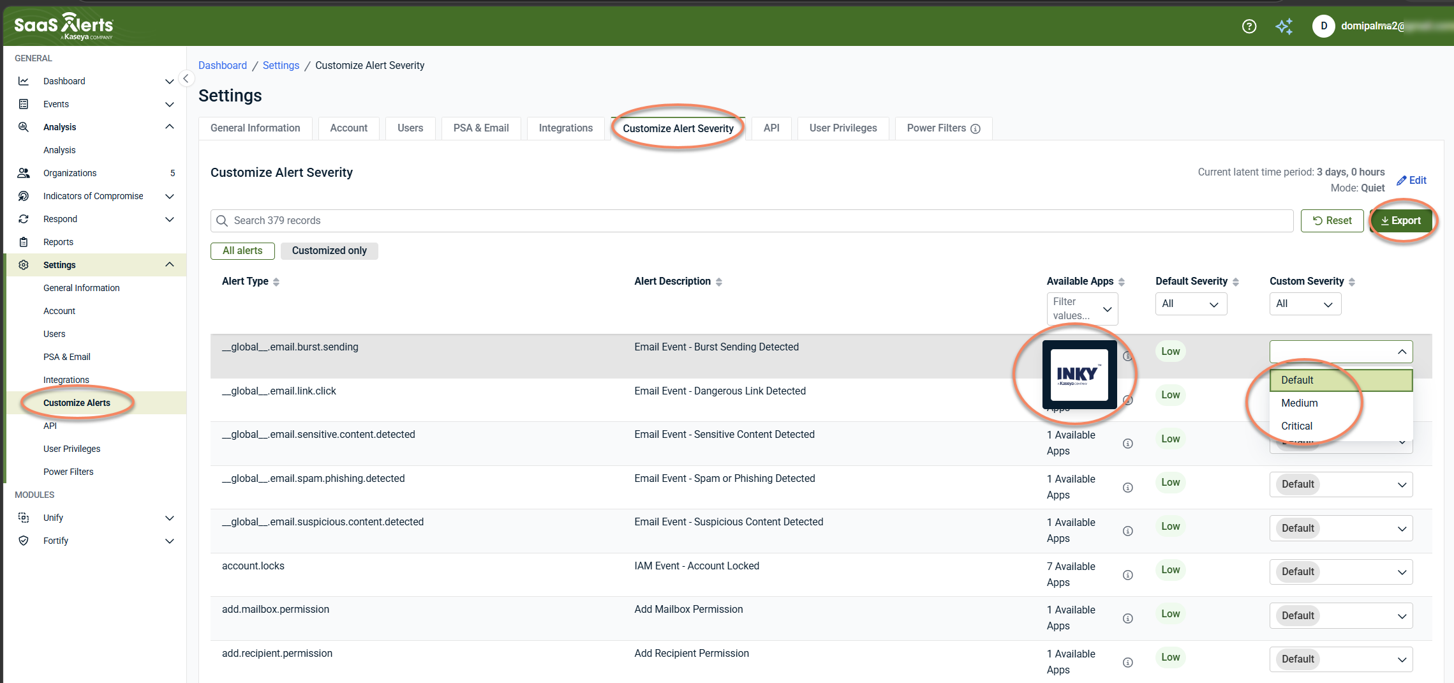Viewport: 1454px width, 683px height.
Task: Click the Search 379 records field
Action: point(752,221)
